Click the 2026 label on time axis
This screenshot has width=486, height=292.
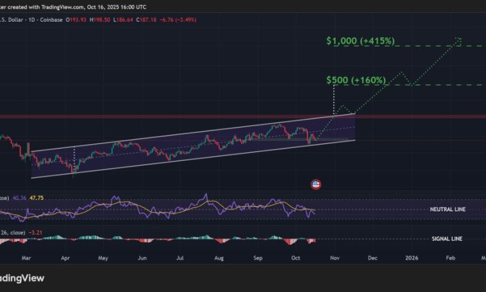(411, 256)
